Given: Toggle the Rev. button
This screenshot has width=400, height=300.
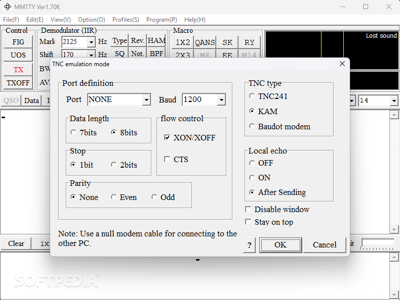Looking at the screenshot, I should 138,41.
